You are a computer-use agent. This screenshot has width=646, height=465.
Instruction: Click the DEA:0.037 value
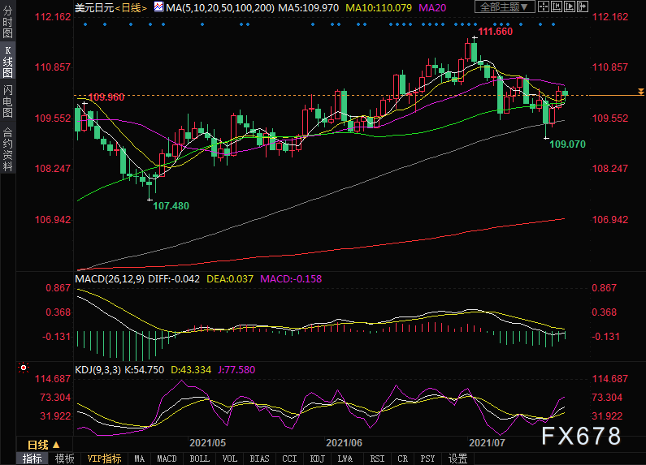(x=230, y=279)
